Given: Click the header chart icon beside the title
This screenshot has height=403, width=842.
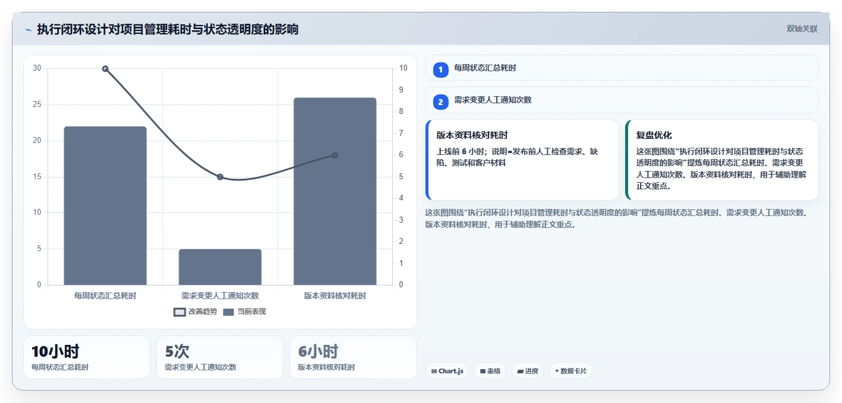Looking at the screenshot, I should [x=28, y=29].
